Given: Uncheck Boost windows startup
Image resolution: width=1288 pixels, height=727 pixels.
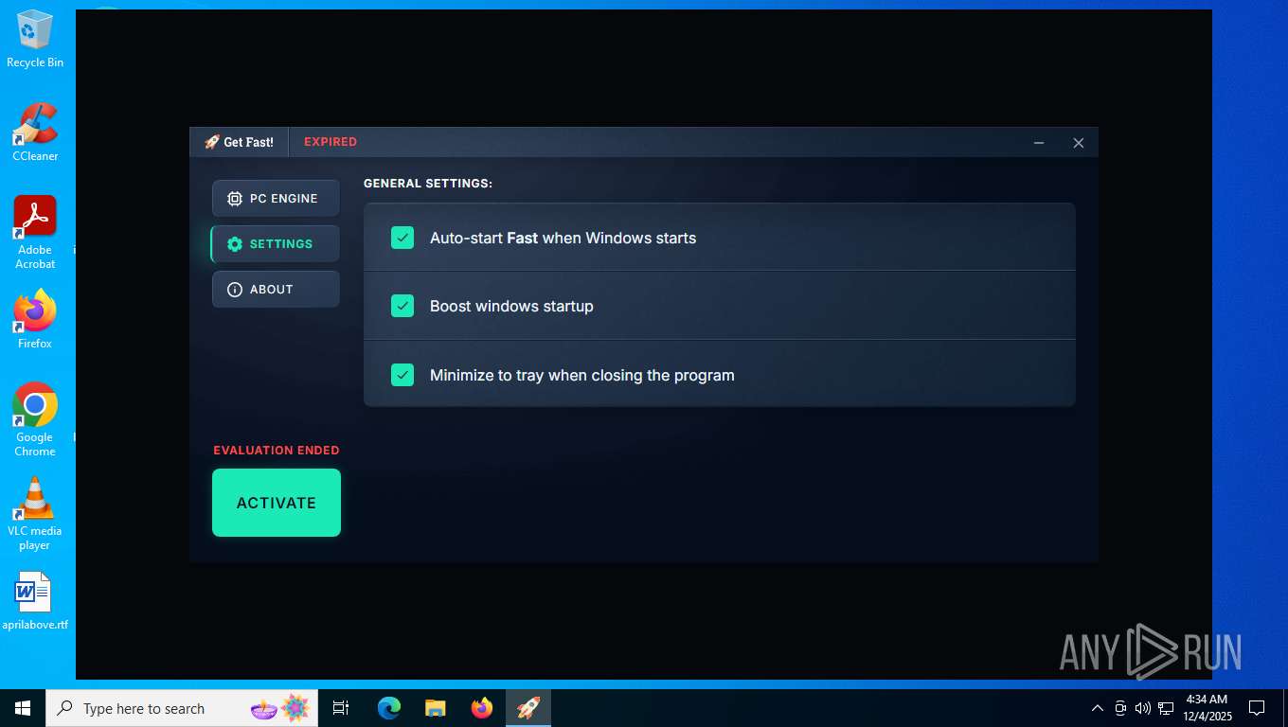Looking at the screenshot, I should (x=402, y=306).
